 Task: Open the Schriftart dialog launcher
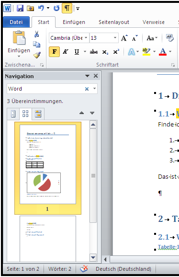pos(173,65)
